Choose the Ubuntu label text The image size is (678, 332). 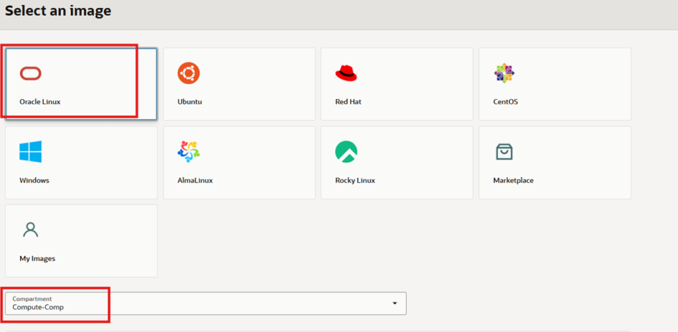pos(189,102)
